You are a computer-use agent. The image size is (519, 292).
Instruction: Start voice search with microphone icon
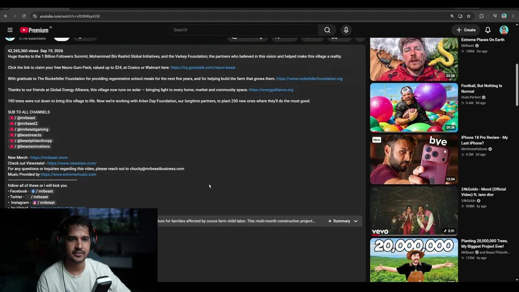346,30
